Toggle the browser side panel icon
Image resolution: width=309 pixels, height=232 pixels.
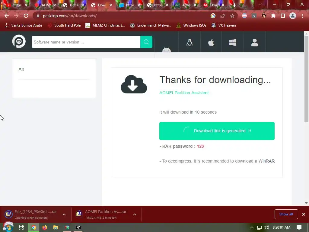pyautogui.click(x=283, y=16)
